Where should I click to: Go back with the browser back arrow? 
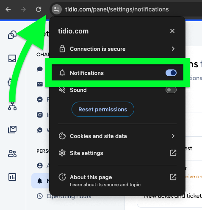click(x=8, y=9)
